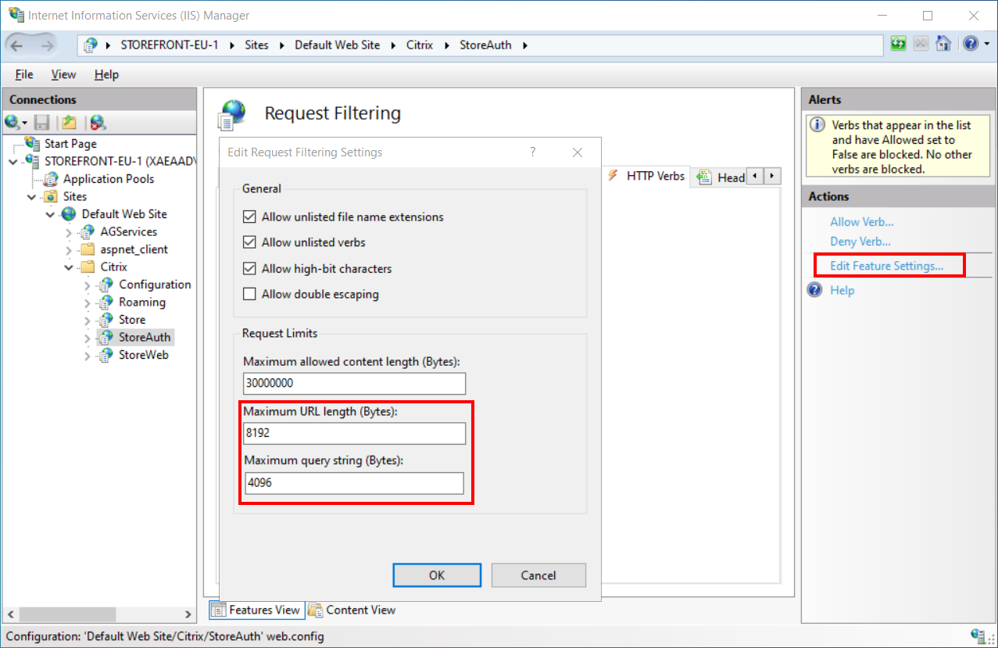
Task: Select the HTTP Verbs tab
Action: pyautogui.click(x=647, y=176)
